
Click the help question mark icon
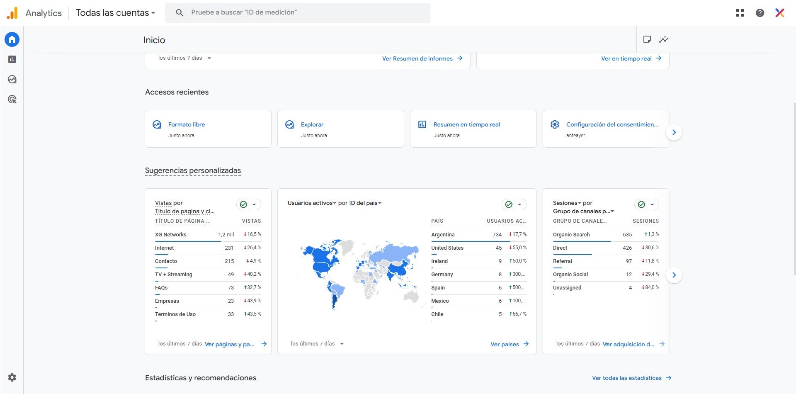(x=760, y=13)
